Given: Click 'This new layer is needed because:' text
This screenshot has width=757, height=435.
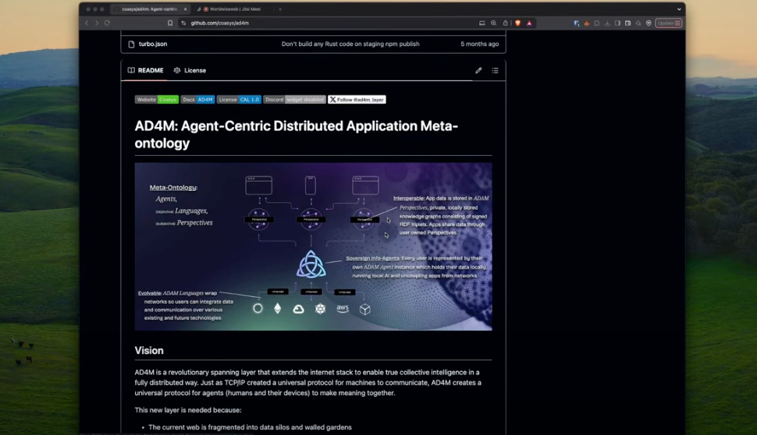Looking at the screenshot, I should click(x=188, y=410).
